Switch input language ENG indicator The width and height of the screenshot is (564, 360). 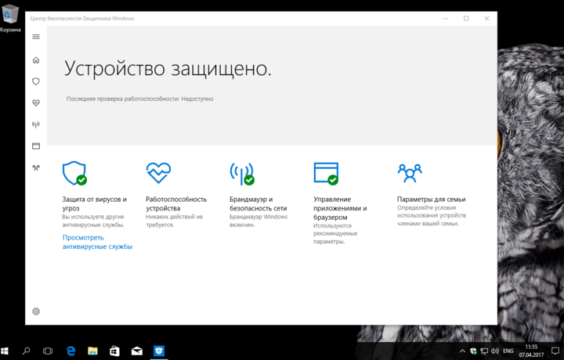[x=508, y=351]
